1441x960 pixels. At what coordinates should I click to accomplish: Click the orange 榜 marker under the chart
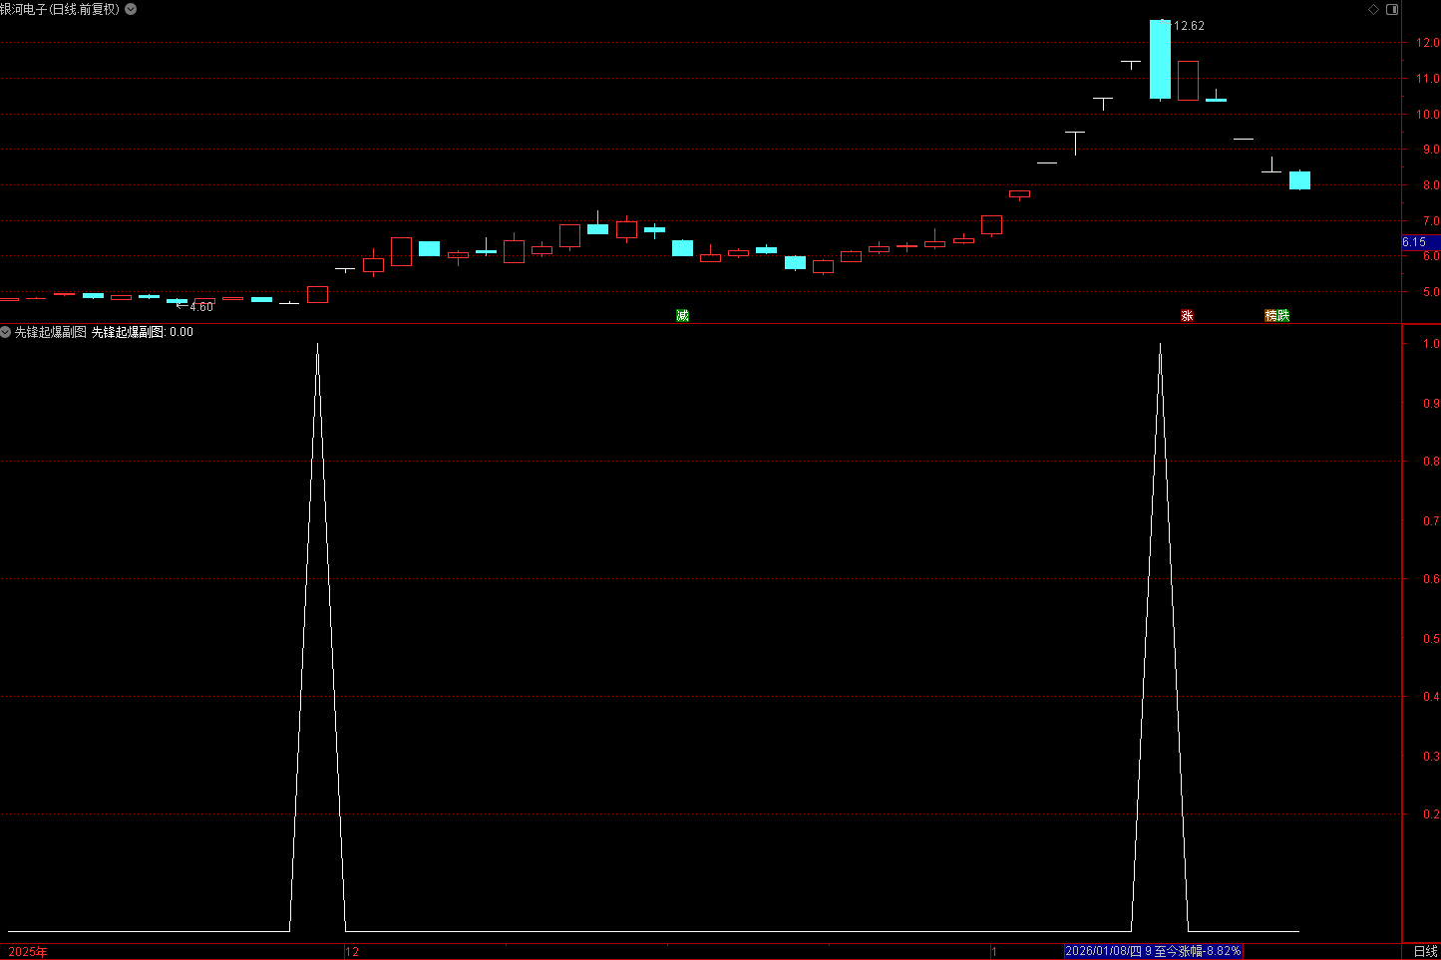1270,315
